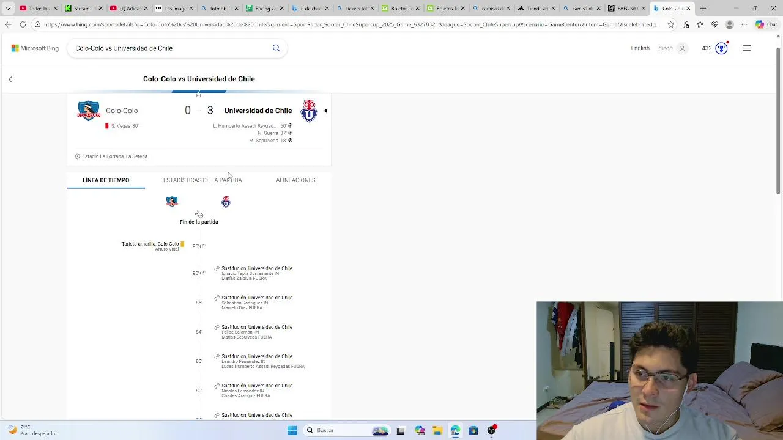Click the Estadio La Portada, La Serena link
The height and width of the screenshot is (440, 783).
[114, 156]
